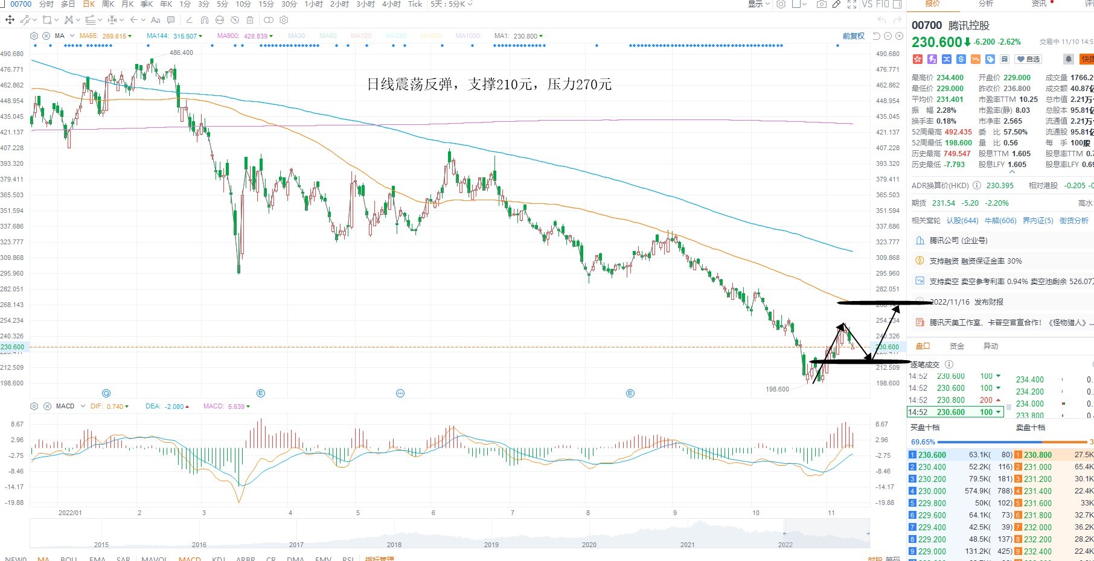Take a chart screenshot with camera icon

(822, 4)
